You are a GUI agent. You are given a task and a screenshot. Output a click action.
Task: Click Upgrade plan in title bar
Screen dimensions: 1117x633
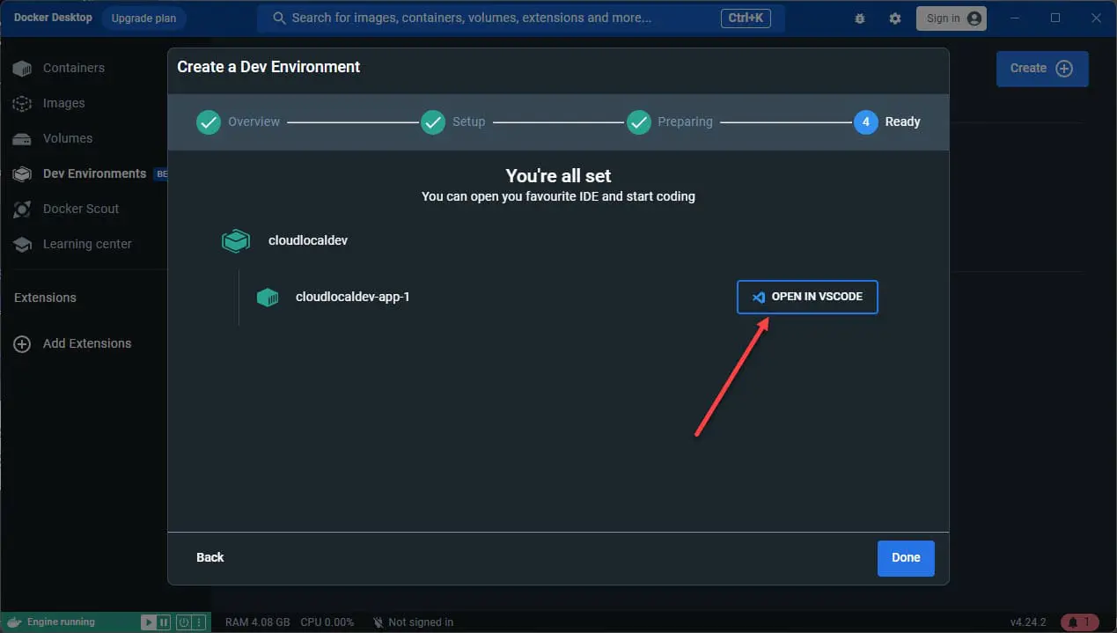pyautogui.click(x=143, y=18)
